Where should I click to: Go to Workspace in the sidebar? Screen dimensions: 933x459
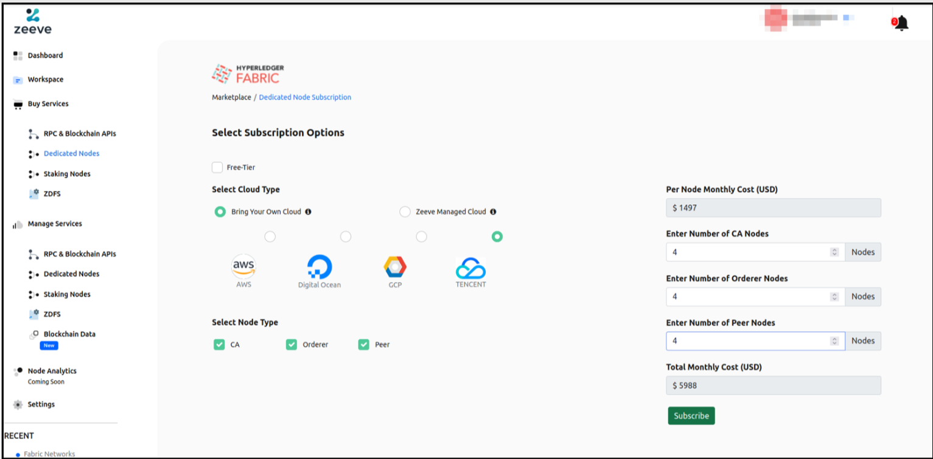45,80
